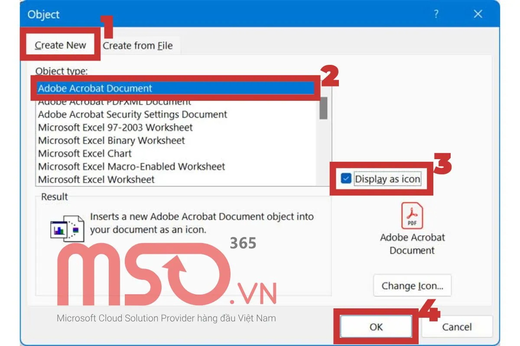Click the PDF file icon above Adobe Acrobat Document label
The height and width of the screenshot is (346, 520).
point(412,215)
